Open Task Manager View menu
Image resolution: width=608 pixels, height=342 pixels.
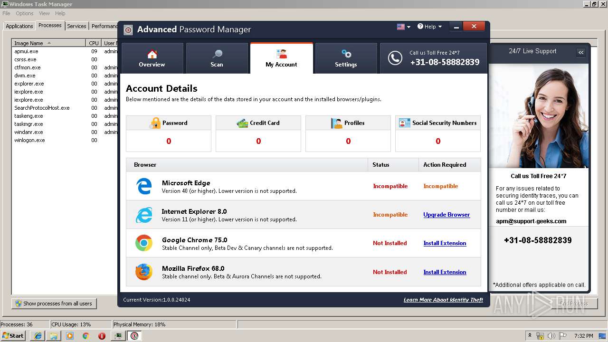coord(44,13)
